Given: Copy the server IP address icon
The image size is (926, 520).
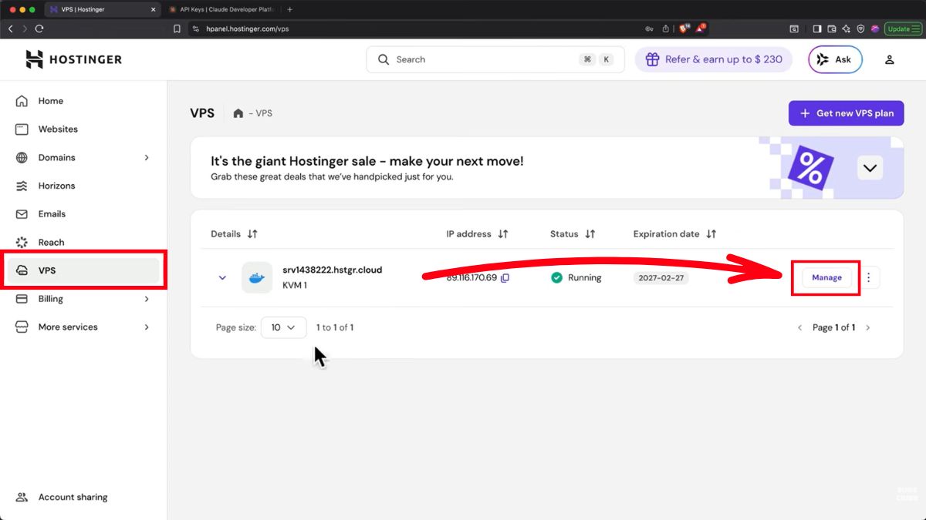Looking at the screenshot, I should (x=505, y=278).
